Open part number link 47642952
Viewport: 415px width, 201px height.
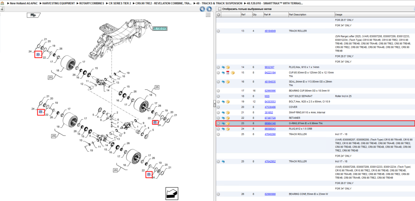tap(270, 162)
